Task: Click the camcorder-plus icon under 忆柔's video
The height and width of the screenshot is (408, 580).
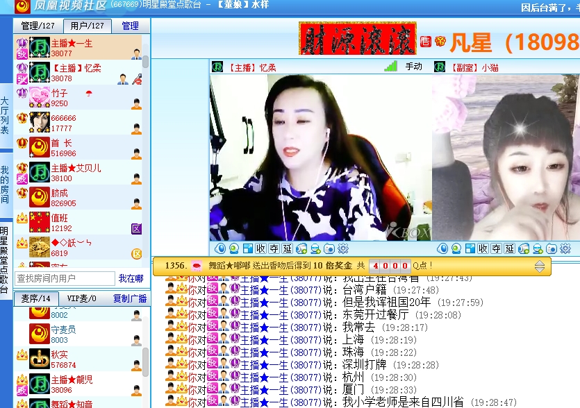Action: [x=301, y=248]
